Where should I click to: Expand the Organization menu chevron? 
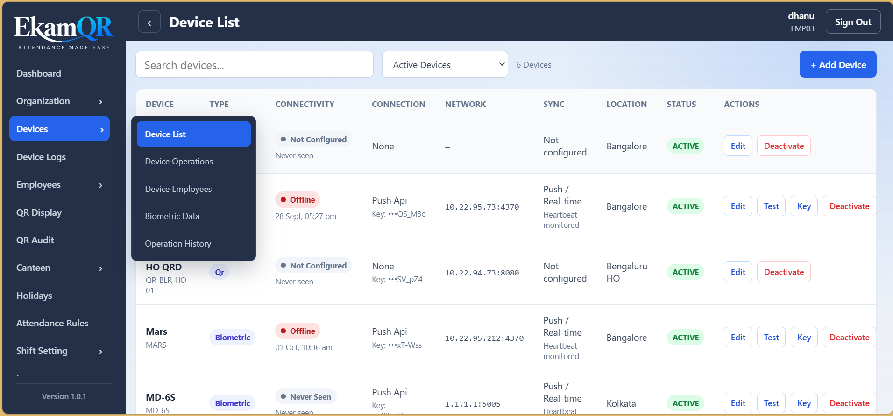click(100, 101)
